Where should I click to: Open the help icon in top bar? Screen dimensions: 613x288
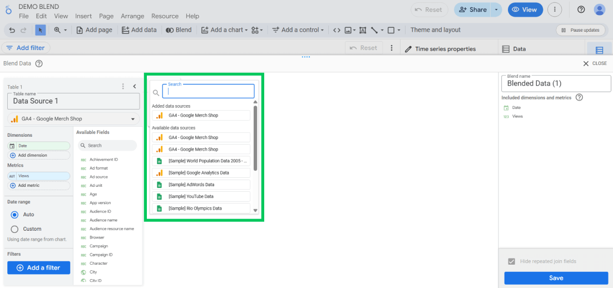(x=581, y=9)
